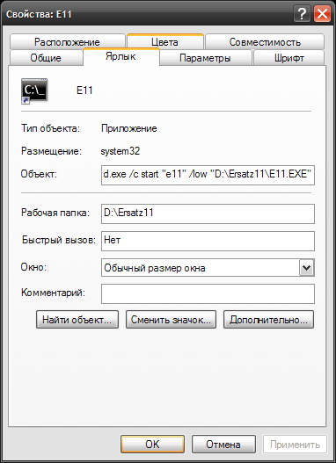Select the Ярлык tab
The height and width of the screenshot is (463, 336).
(x=121, y=57)
